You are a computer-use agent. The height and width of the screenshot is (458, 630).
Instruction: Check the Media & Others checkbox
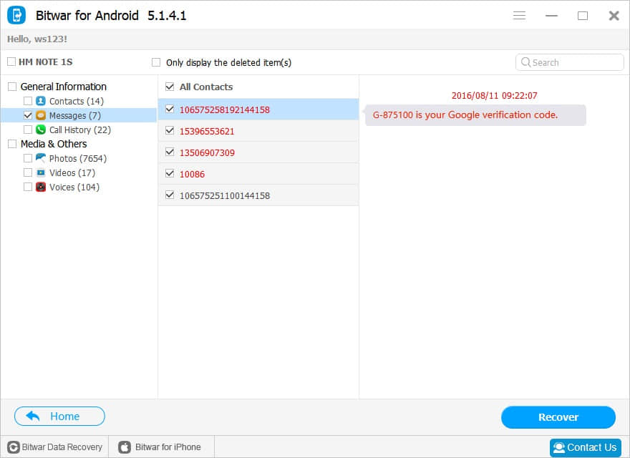pos(12,144)
